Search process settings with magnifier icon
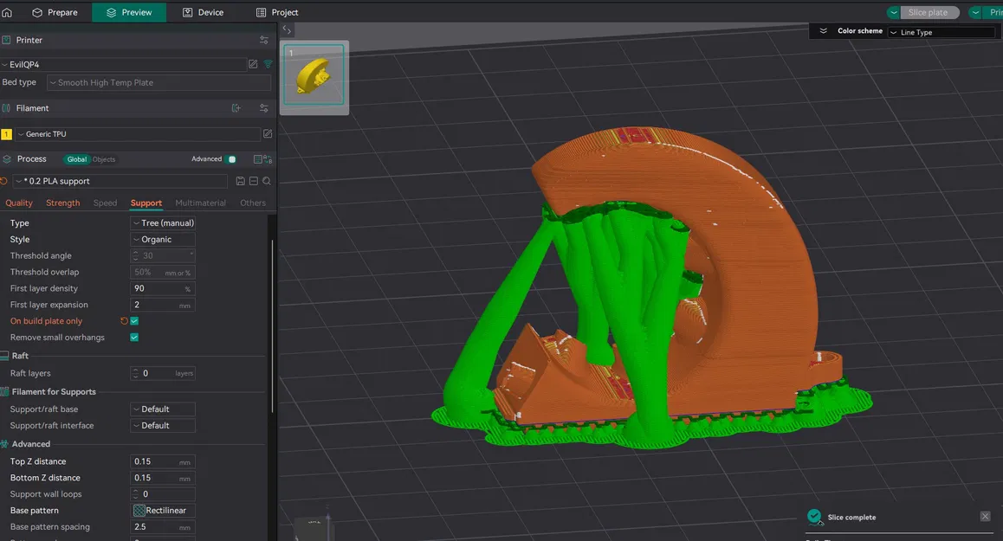Screen dimensions: 1003x541 pos(266,181)
